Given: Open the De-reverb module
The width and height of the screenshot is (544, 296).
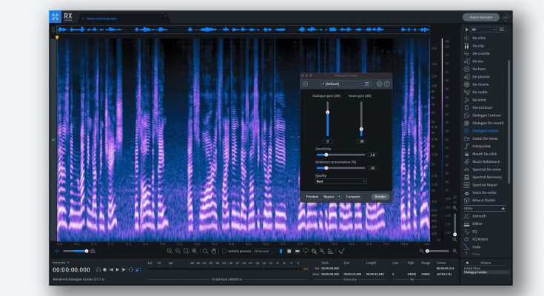Looking at the screenshot, I should (x=481, y=84).
